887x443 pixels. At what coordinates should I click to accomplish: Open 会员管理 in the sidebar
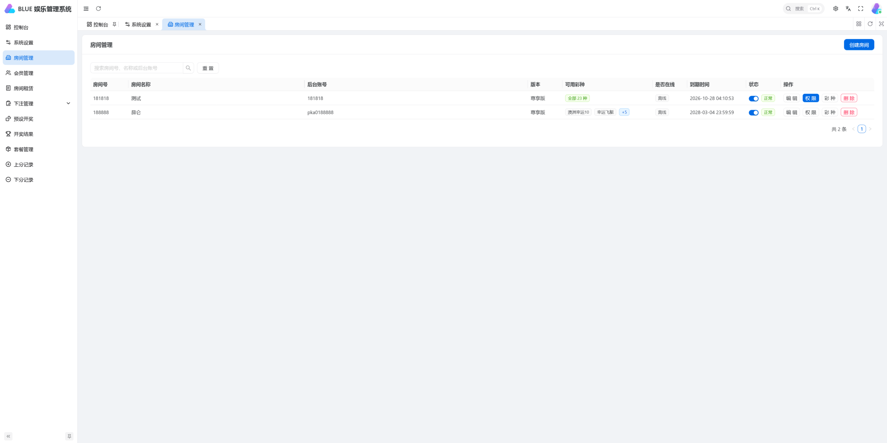(x=39, y=73)
